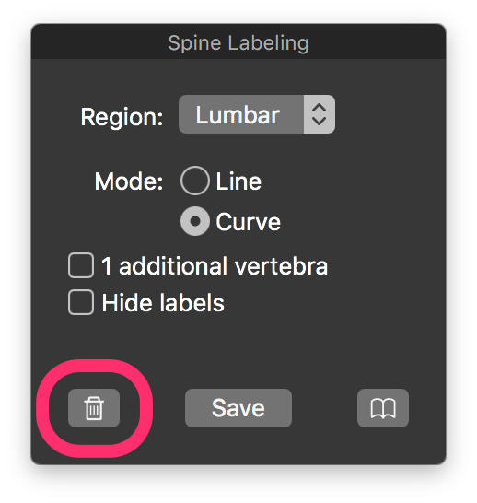
Task: Toggle the Hide labels checkbox
Action: 81,302
